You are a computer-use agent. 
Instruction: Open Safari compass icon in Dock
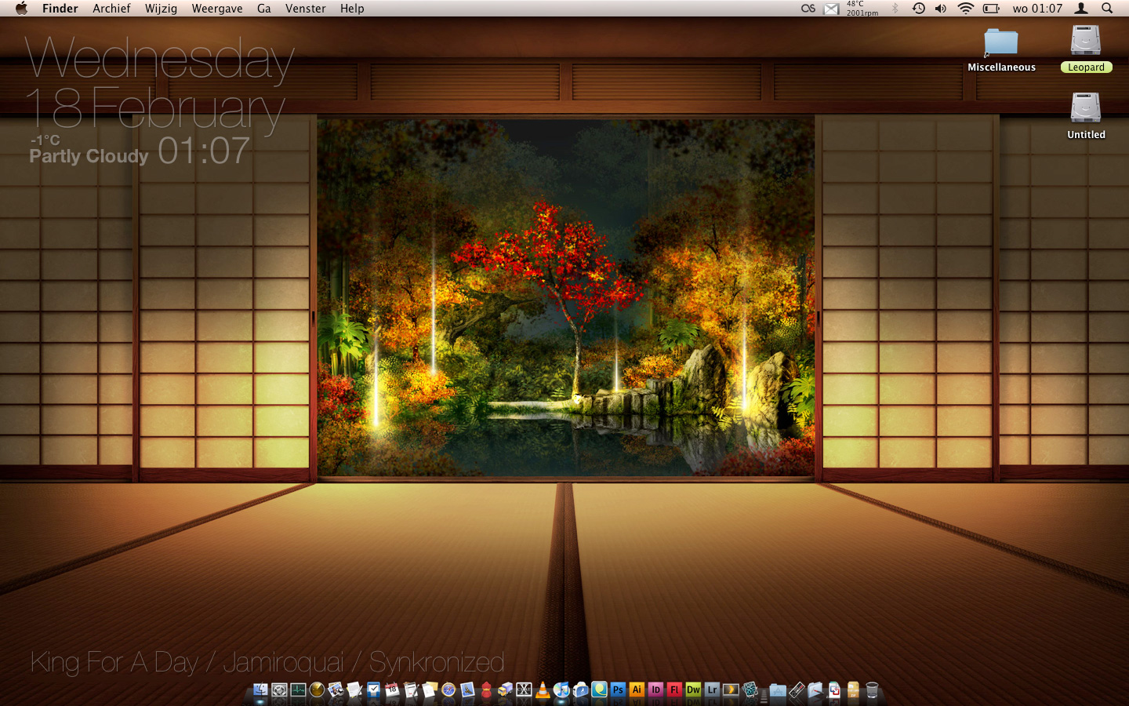pyautogui.click(x=448, y=690)
